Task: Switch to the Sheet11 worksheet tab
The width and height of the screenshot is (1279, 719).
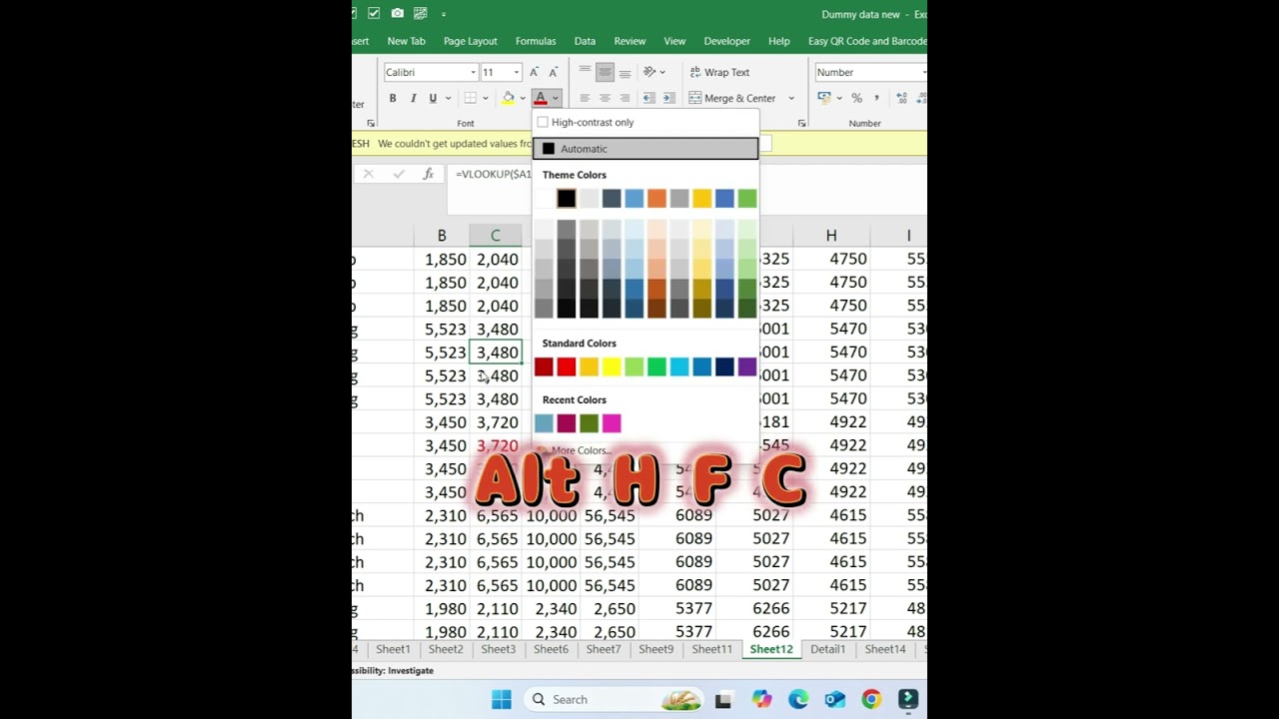Action: (712, 649)
